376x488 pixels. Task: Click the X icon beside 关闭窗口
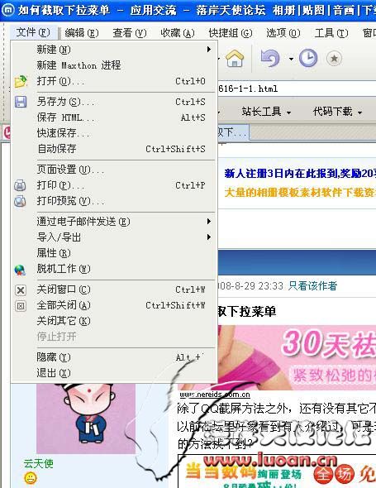click(21, 290)
